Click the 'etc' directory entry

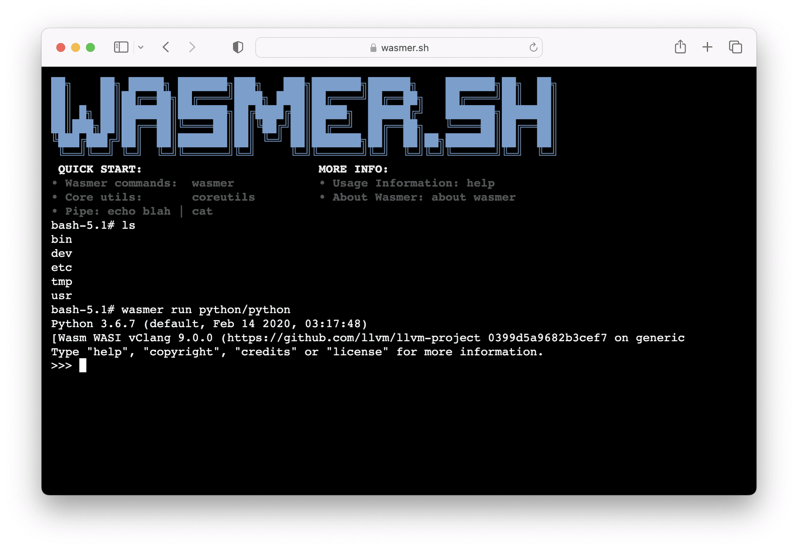[62, 268]
